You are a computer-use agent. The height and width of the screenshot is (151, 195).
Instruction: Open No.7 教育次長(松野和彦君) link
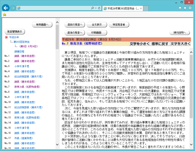click(x=27, y=87)
